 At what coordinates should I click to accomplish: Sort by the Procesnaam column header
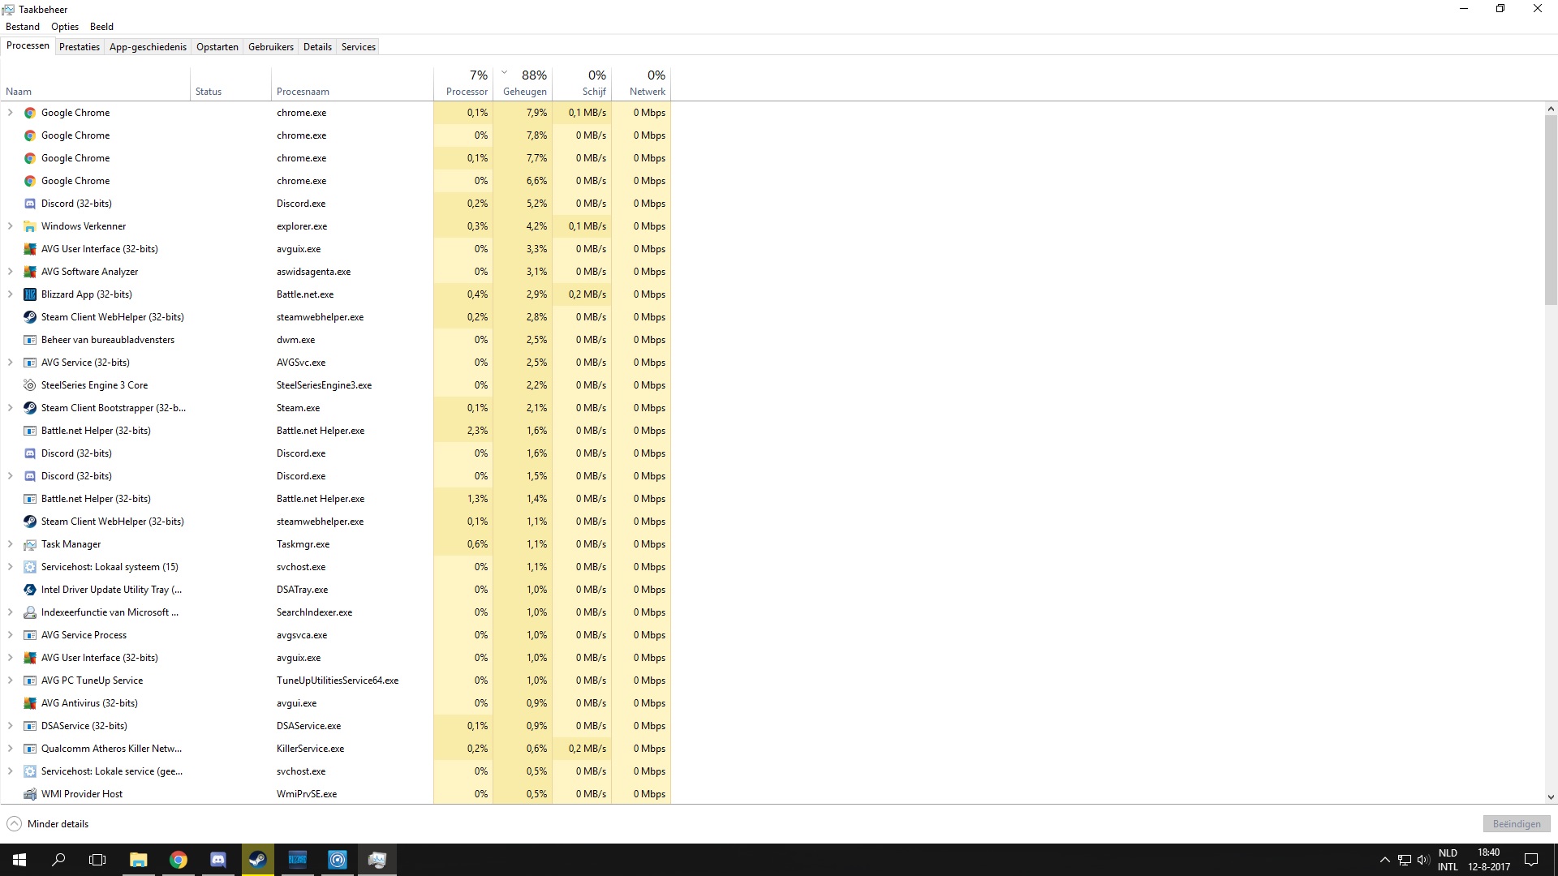[x=352, y=83]
